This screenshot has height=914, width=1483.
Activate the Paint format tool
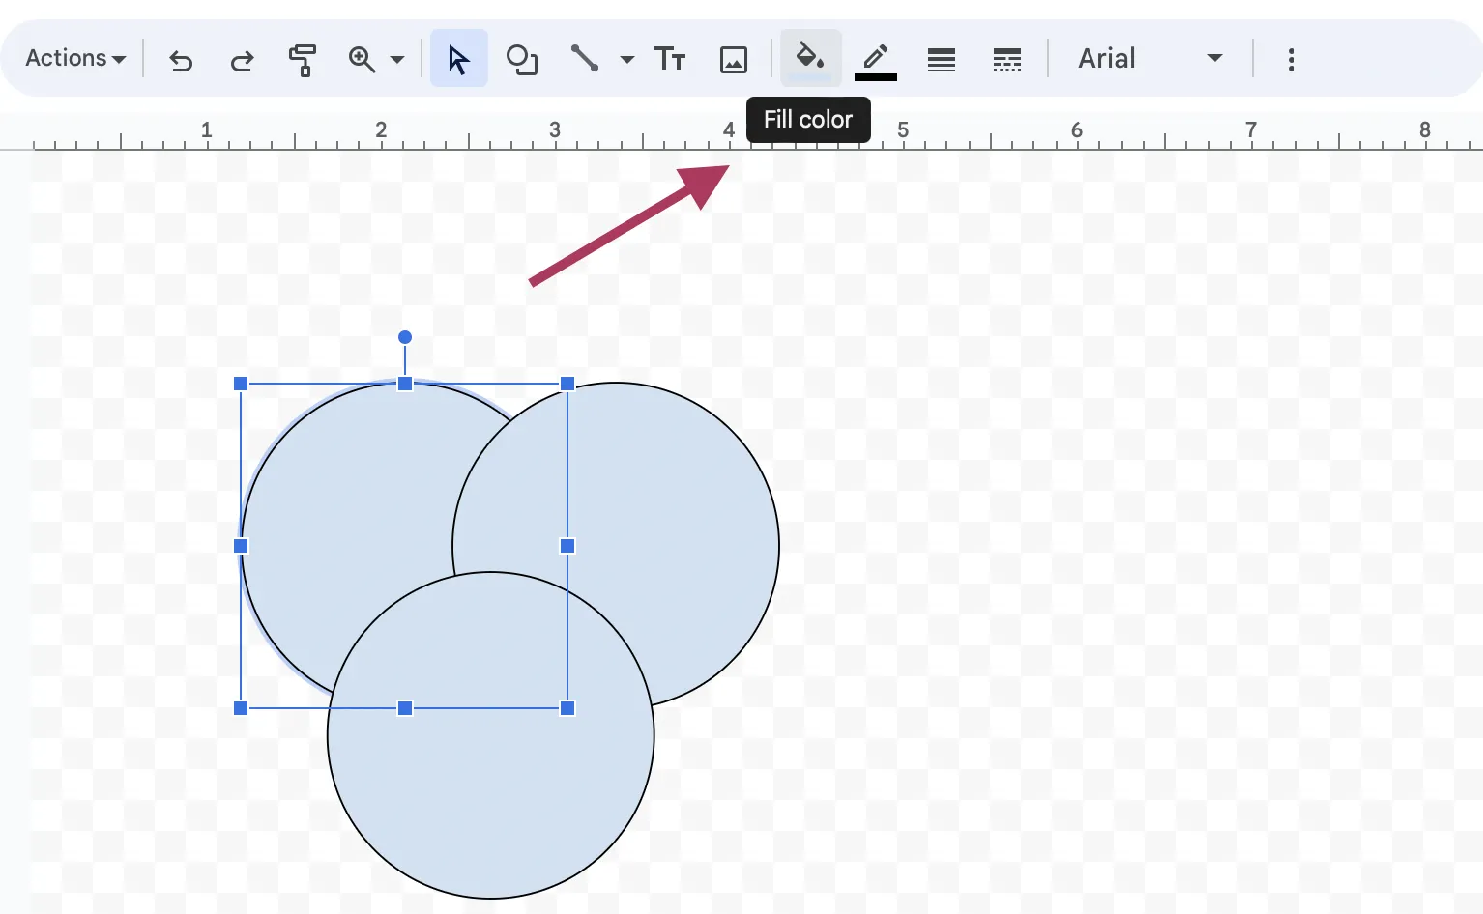[x=303, y=60]
